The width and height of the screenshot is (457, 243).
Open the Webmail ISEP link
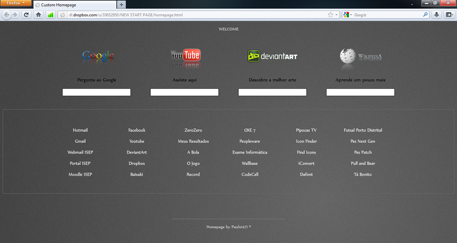pyautogui.click(x=80, y=153)
